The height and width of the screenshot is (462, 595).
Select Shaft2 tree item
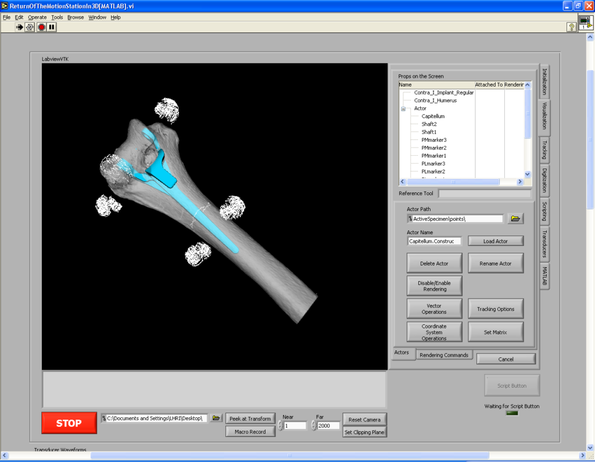tap(429, 124)
